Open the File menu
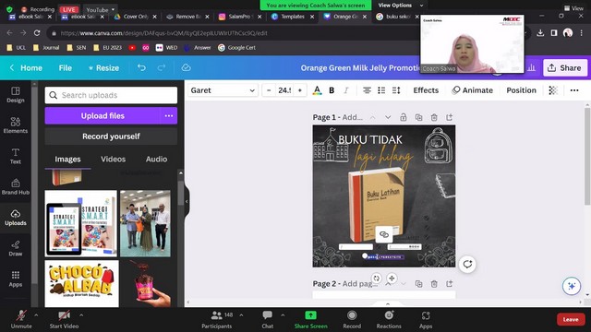The width and height of the screenshot is (591, 332). [66, 67]
